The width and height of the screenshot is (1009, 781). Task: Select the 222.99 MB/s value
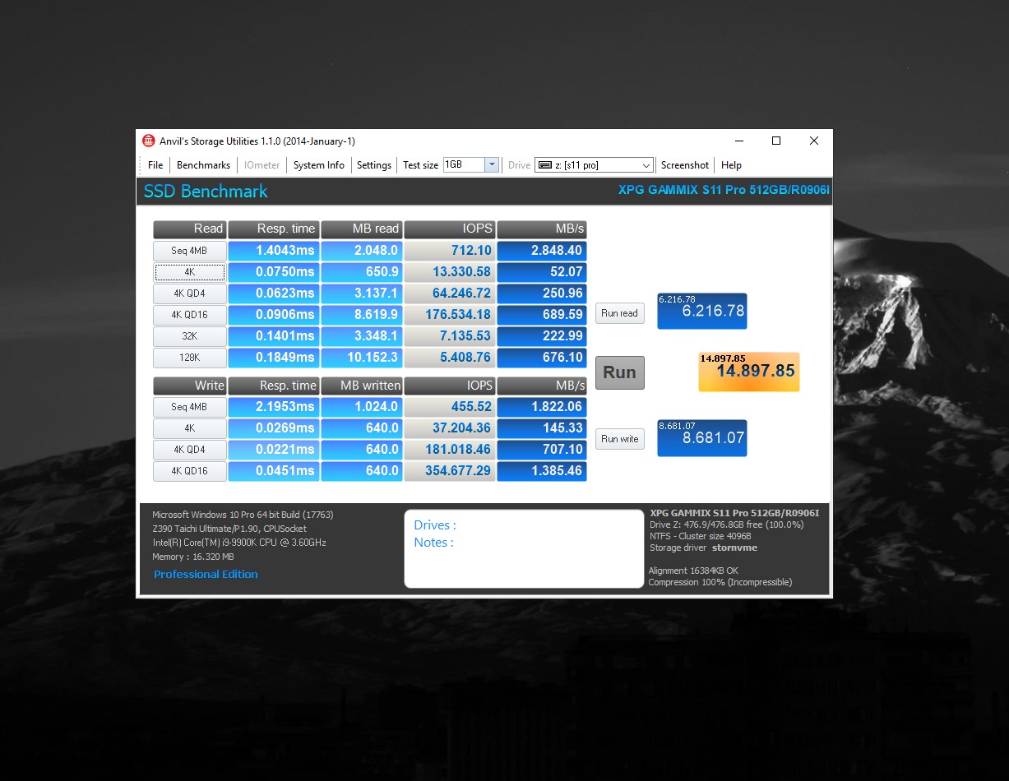(x=542, y=336)
